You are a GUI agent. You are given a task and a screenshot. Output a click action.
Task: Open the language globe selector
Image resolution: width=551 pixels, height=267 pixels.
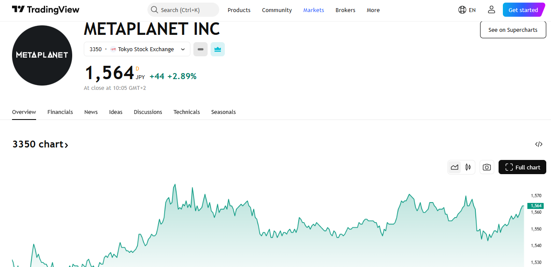point(462,10)
